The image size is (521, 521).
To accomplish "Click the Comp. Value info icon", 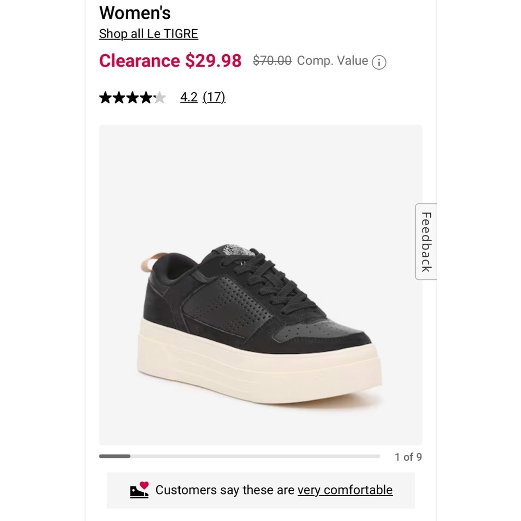I will tap(380, 61).
